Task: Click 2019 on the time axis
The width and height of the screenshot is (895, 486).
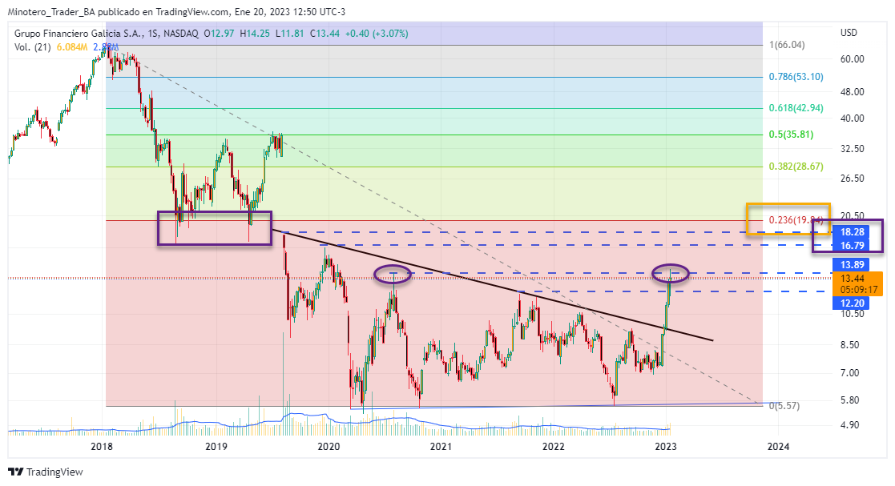Action: click(216, 447)
